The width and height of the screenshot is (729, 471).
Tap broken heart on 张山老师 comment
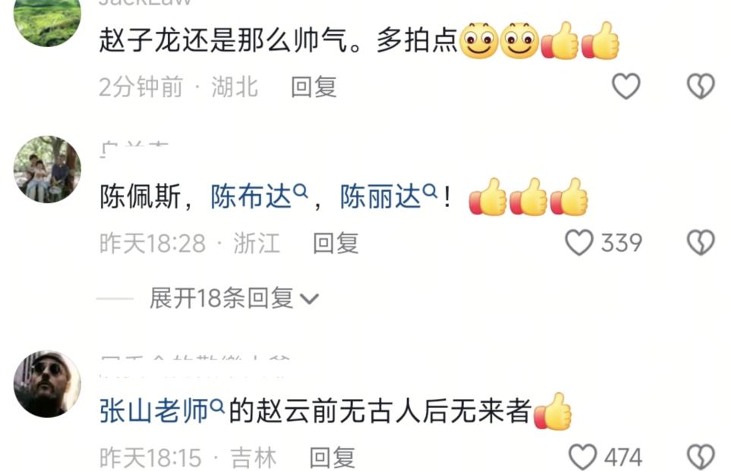point(701,457)
